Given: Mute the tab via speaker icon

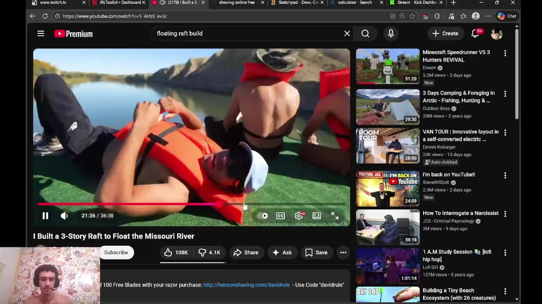Looking at the screenshot, I should (x=163, y=3).
